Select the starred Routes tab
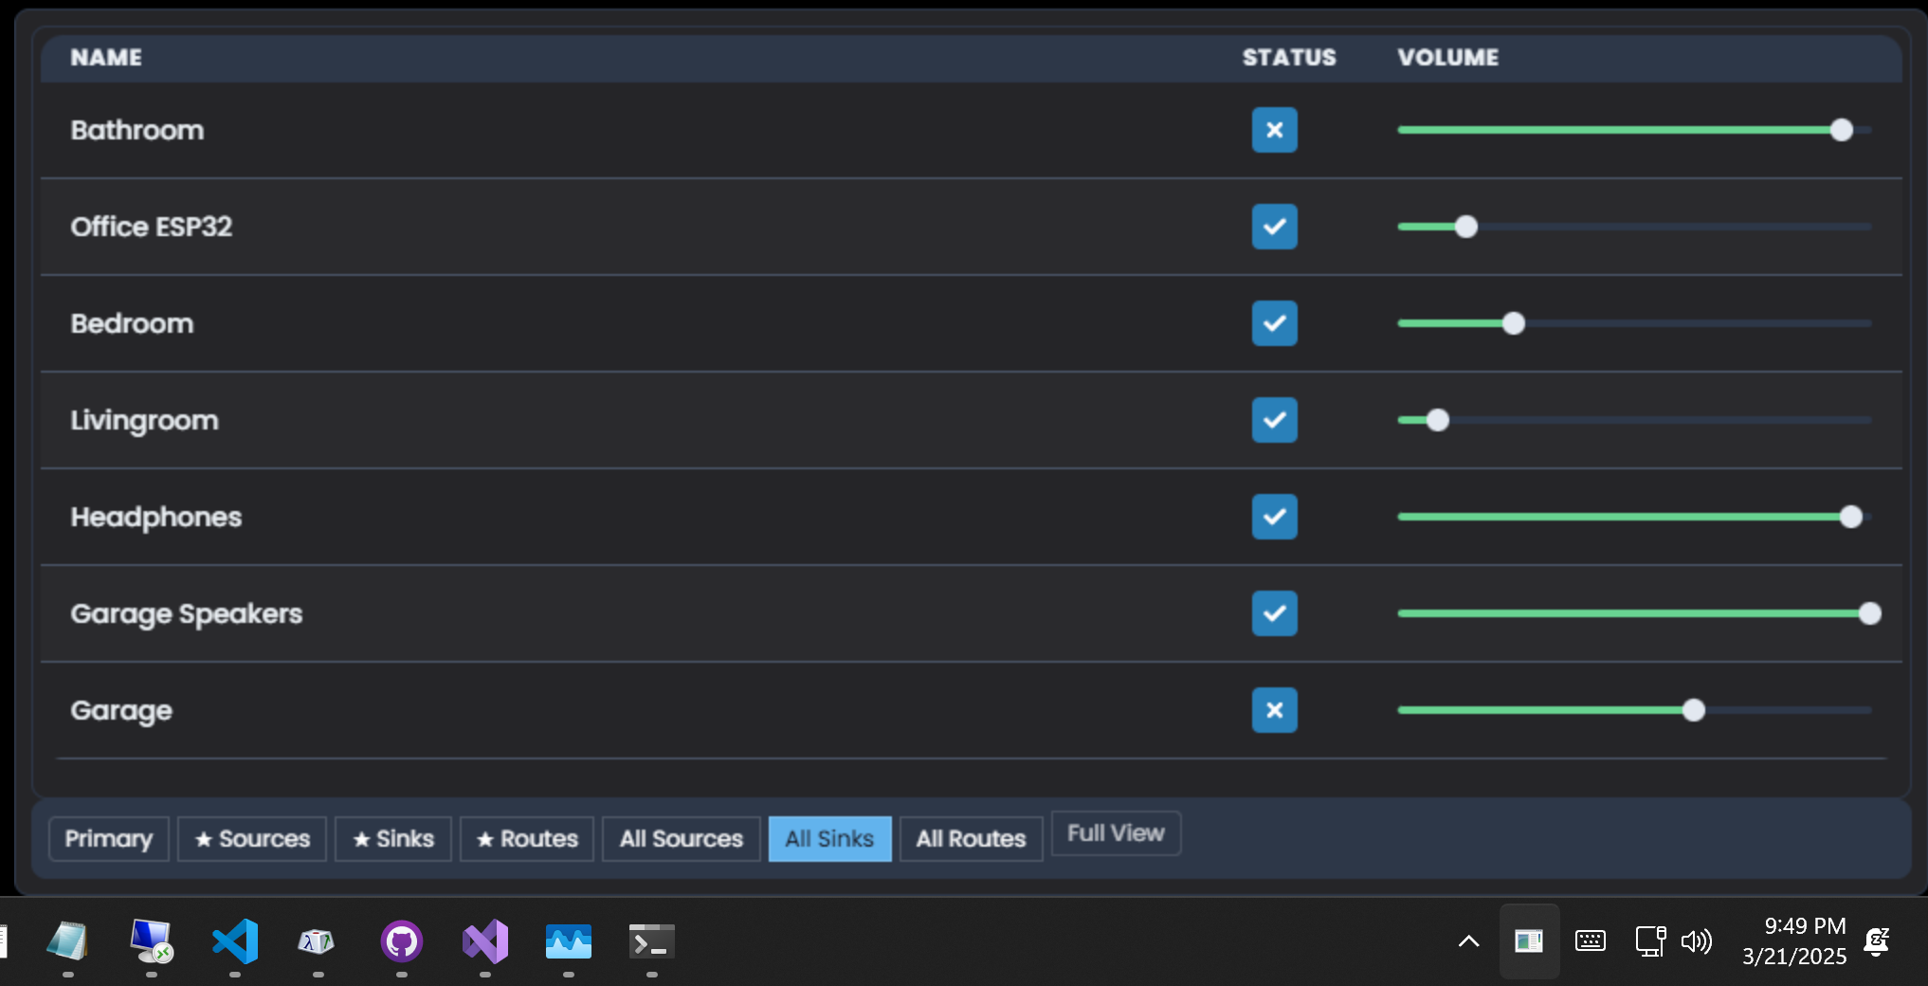Viewport: 1928px width, 986px height. (527, 839)
